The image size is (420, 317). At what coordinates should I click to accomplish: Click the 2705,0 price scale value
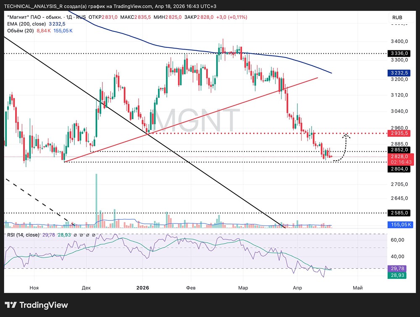[x=399, y=184]
